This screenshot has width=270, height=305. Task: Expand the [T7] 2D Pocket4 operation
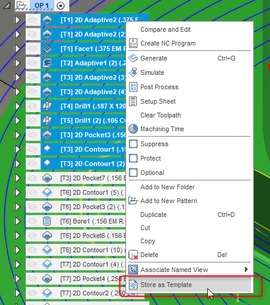point(17,279)
